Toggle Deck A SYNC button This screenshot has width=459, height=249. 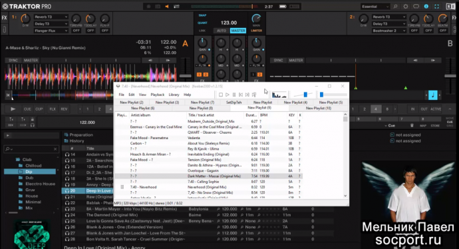(x=13, y=61)
